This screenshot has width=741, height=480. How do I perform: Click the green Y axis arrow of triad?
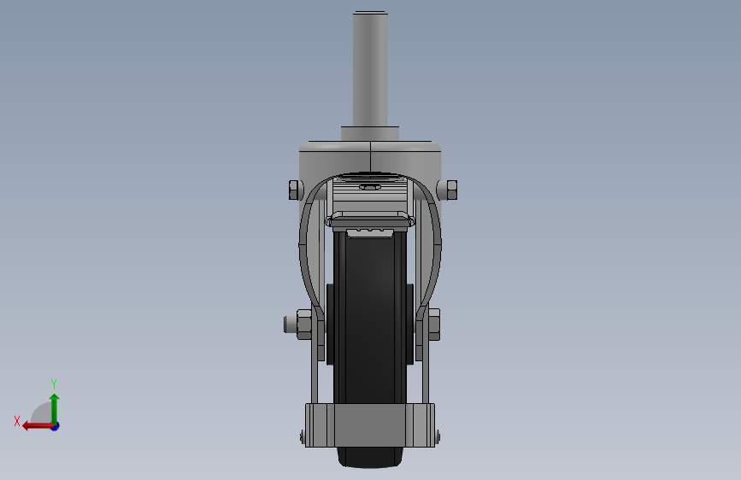pyautogui.click(x=55, y=408)
